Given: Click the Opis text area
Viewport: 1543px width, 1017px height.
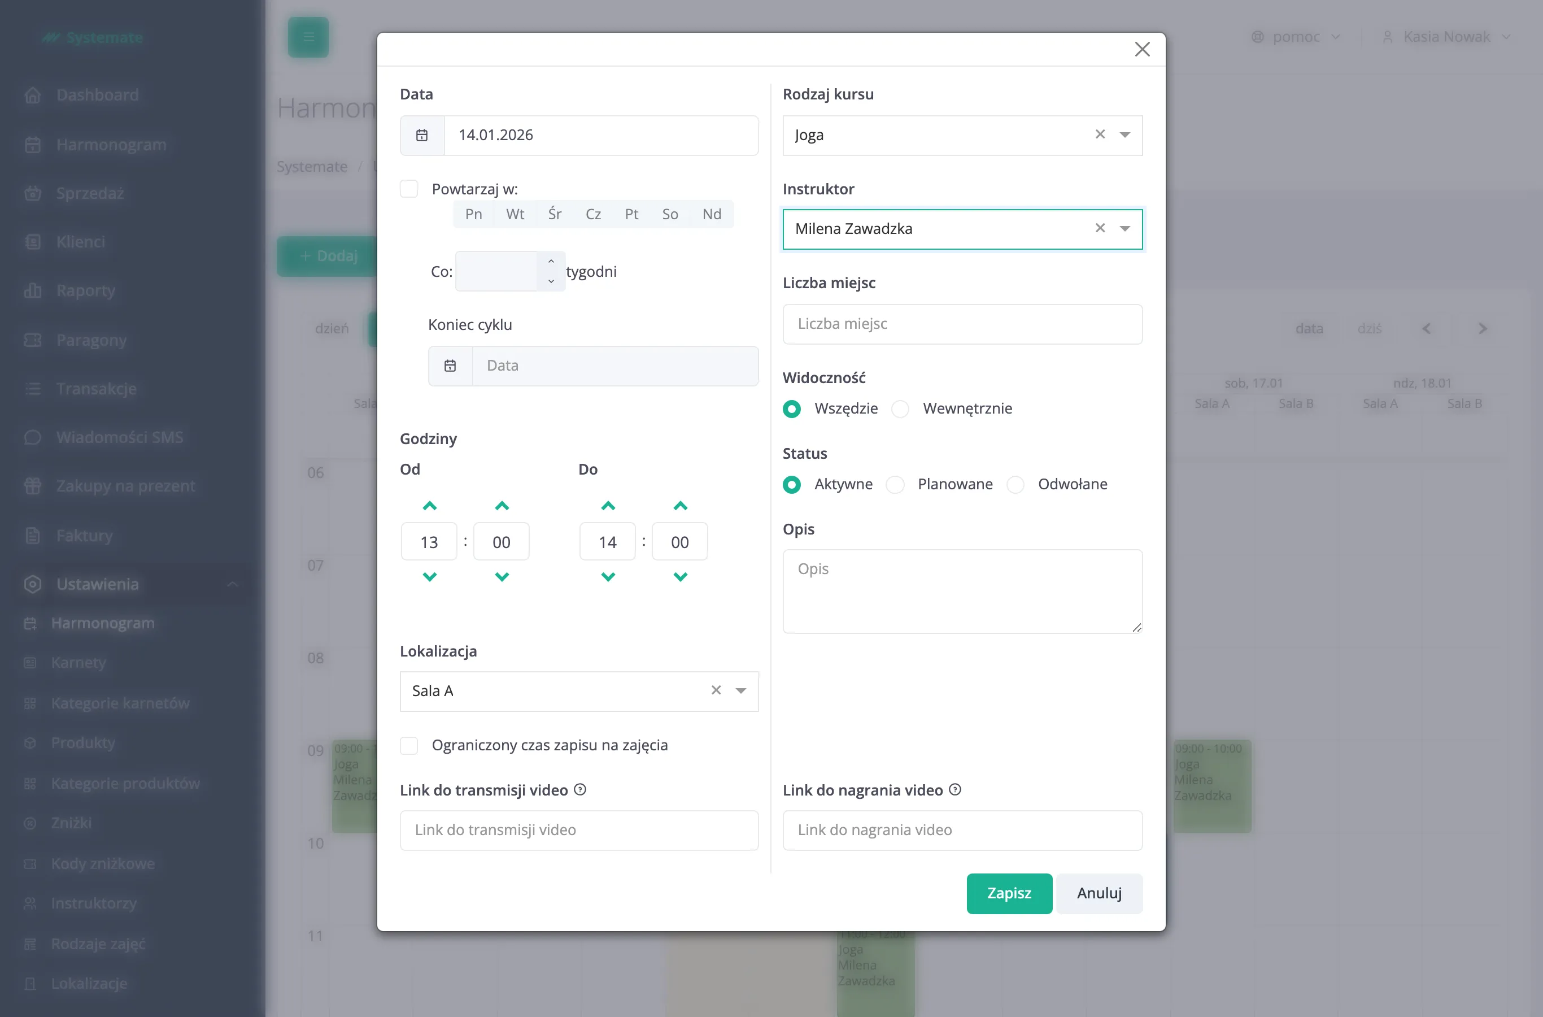Looking at the screenshot, I should [x=962, y=592].
